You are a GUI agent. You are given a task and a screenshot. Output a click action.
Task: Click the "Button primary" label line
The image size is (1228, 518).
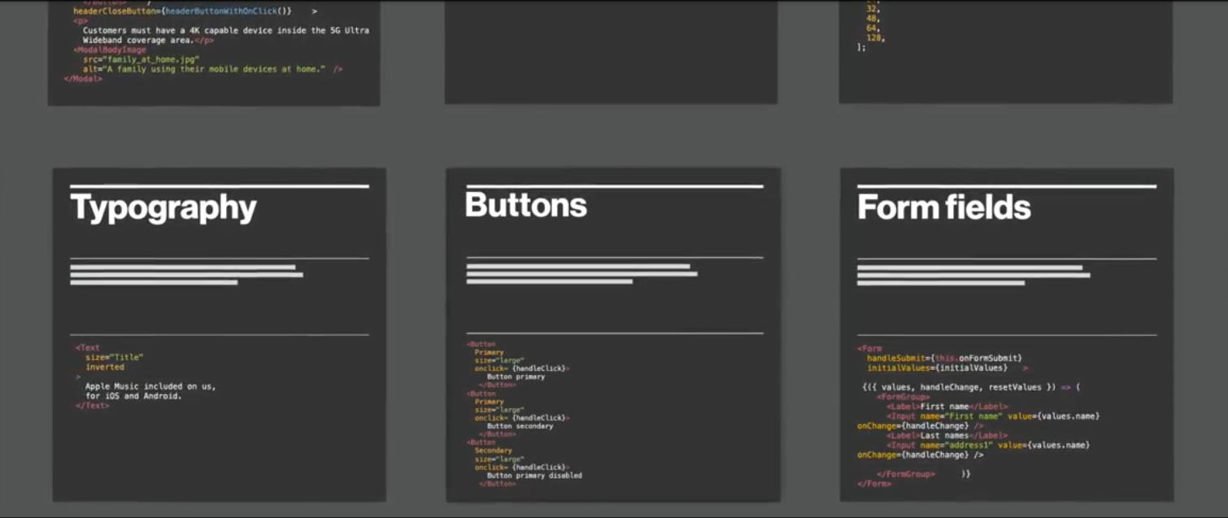pyautogui.click(x=516, y=377)
